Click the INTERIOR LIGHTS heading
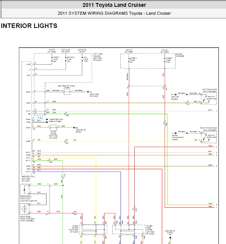The height and width of the screenshot is (244, 226). click(x=29, y=26)
